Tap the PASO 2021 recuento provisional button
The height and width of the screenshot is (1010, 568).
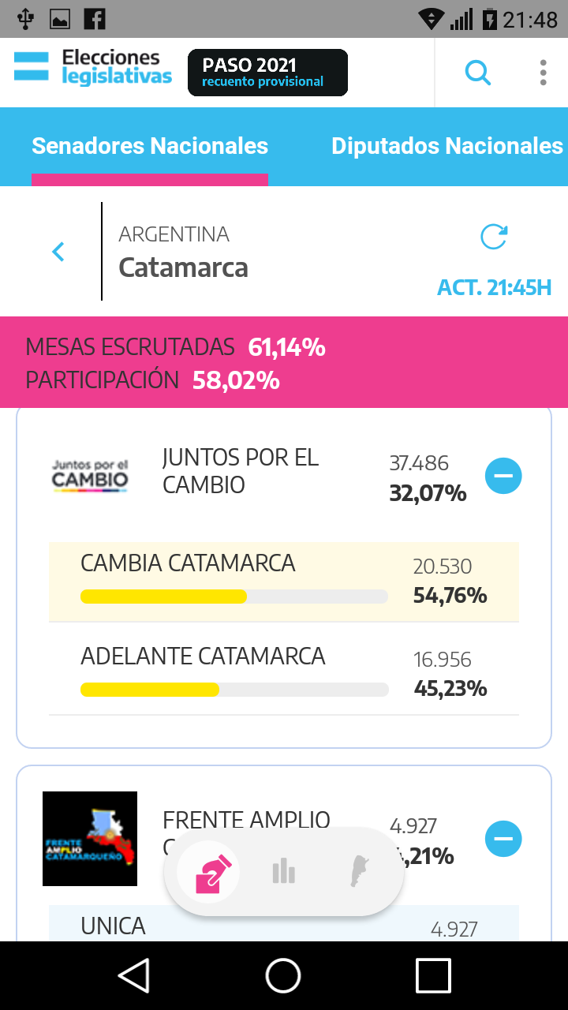coord(267,73)
